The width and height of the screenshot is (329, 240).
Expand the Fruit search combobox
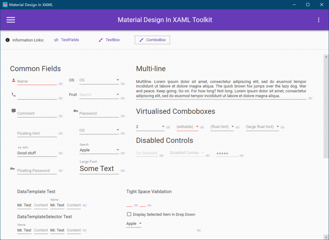coord(118,94)
